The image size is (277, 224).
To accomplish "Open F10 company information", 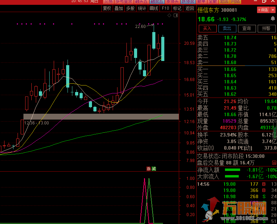I will 165,8.
